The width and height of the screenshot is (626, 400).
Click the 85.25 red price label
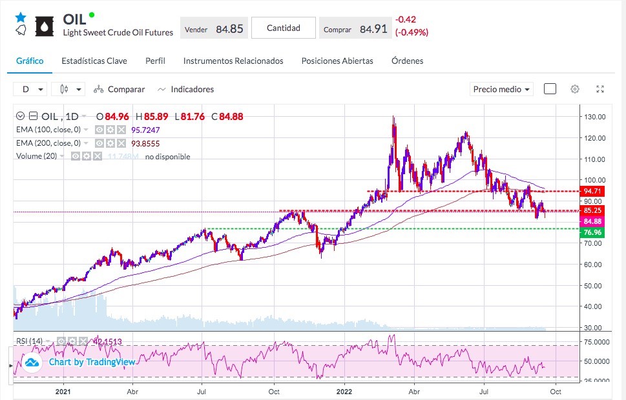coord(592,210)
